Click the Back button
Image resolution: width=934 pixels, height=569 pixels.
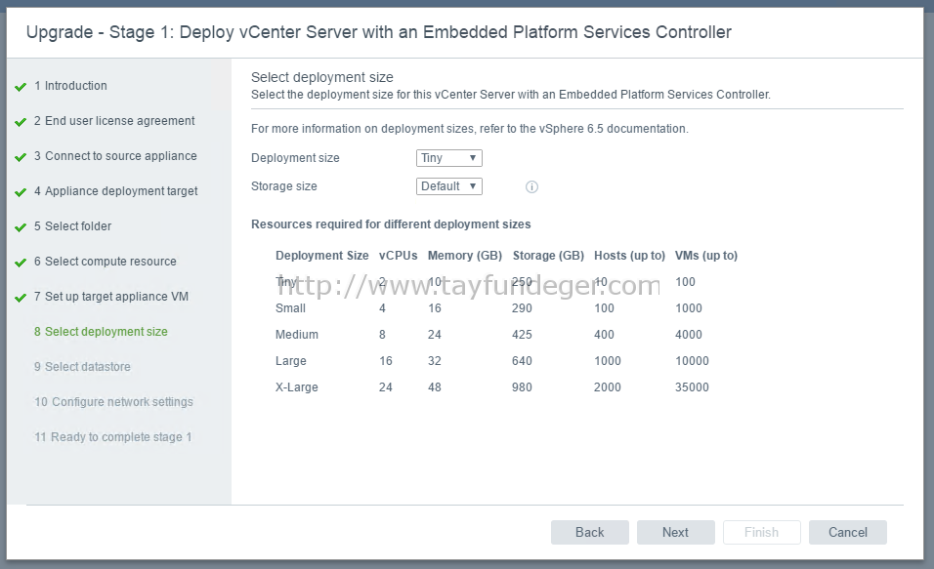click(590, 532)
